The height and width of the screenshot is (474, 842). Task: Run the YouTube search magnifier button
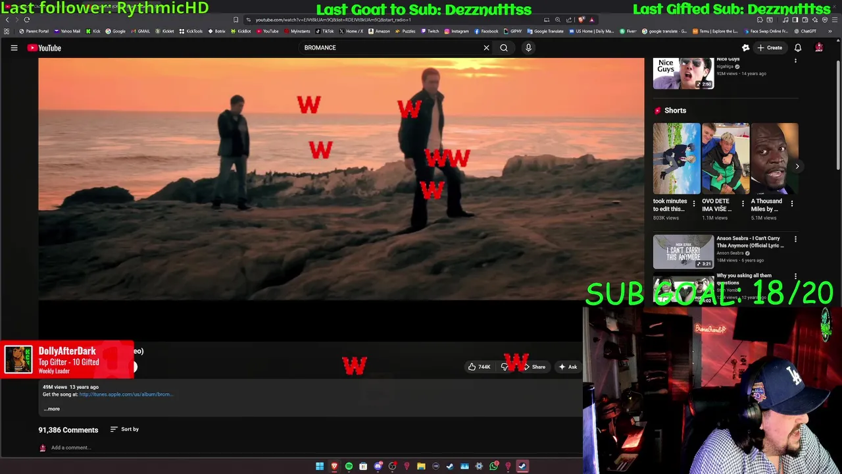pos(504,47)
